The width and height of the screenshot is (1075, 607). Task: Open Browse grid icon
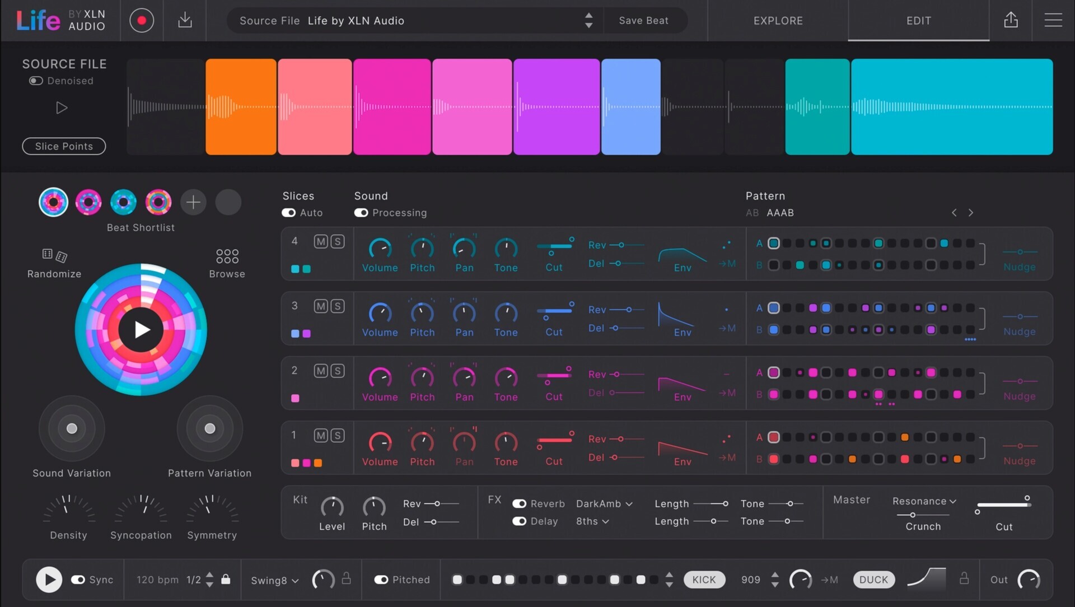(227, 256)
